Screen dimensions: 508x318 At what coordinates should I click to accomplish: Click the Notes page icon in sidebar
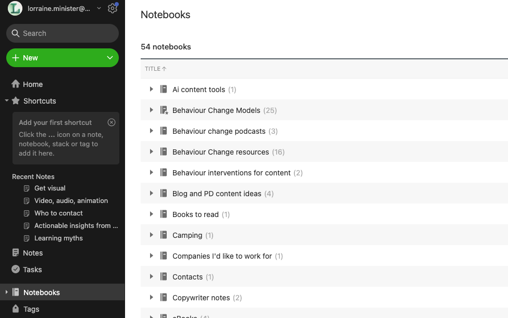(16, 253)
